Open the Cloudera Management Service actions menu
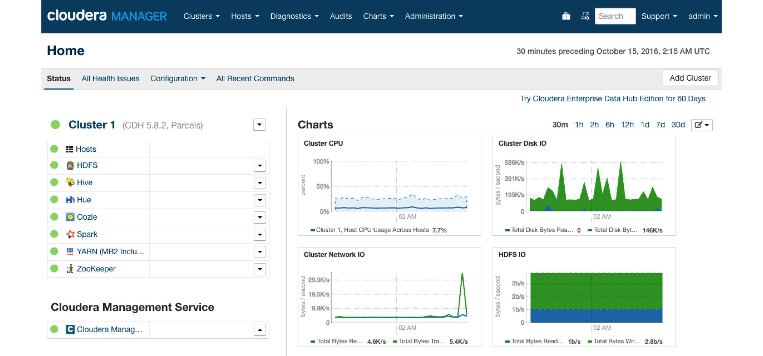The height and width of the screenshot is (356, 763). tap(260, 330)
